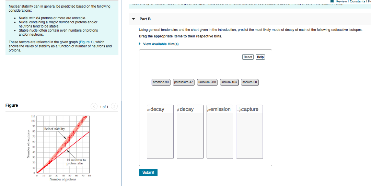Select the uranium-238 item
This screenshot has height=186, width=371.
point(207,82)
